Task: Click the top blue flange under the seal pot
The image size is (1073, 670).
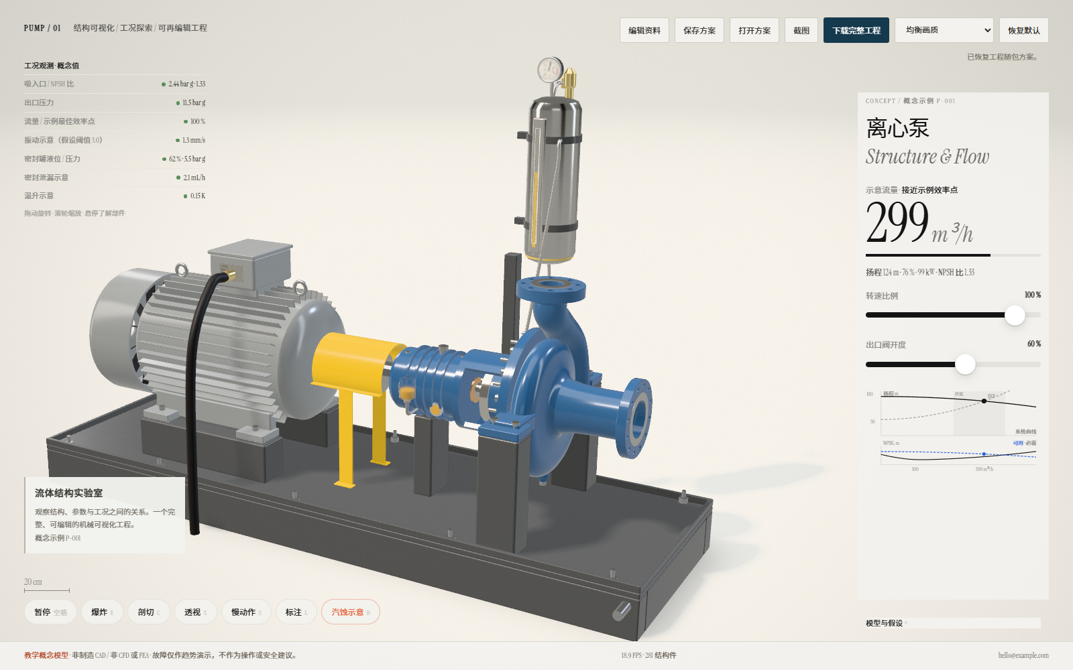Action: (x=551, y=288)
